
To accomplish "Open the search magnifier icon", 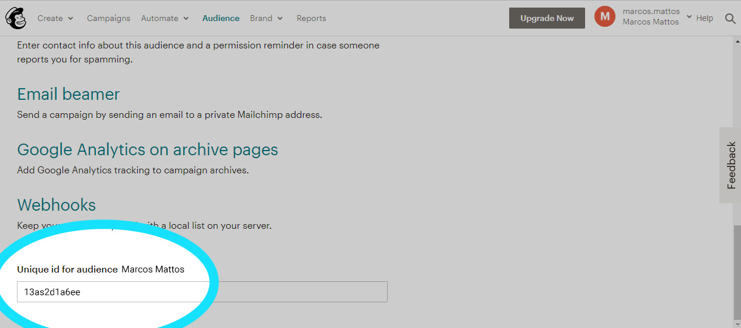I will pos(730,18).
